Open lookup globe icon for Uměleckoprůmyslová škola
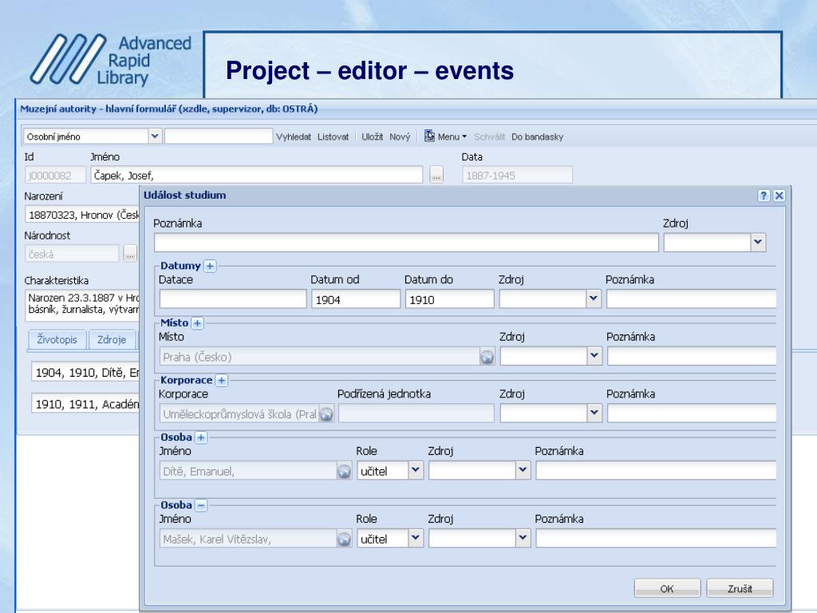This screenshot has width=817, height=613. click(326, 414)
